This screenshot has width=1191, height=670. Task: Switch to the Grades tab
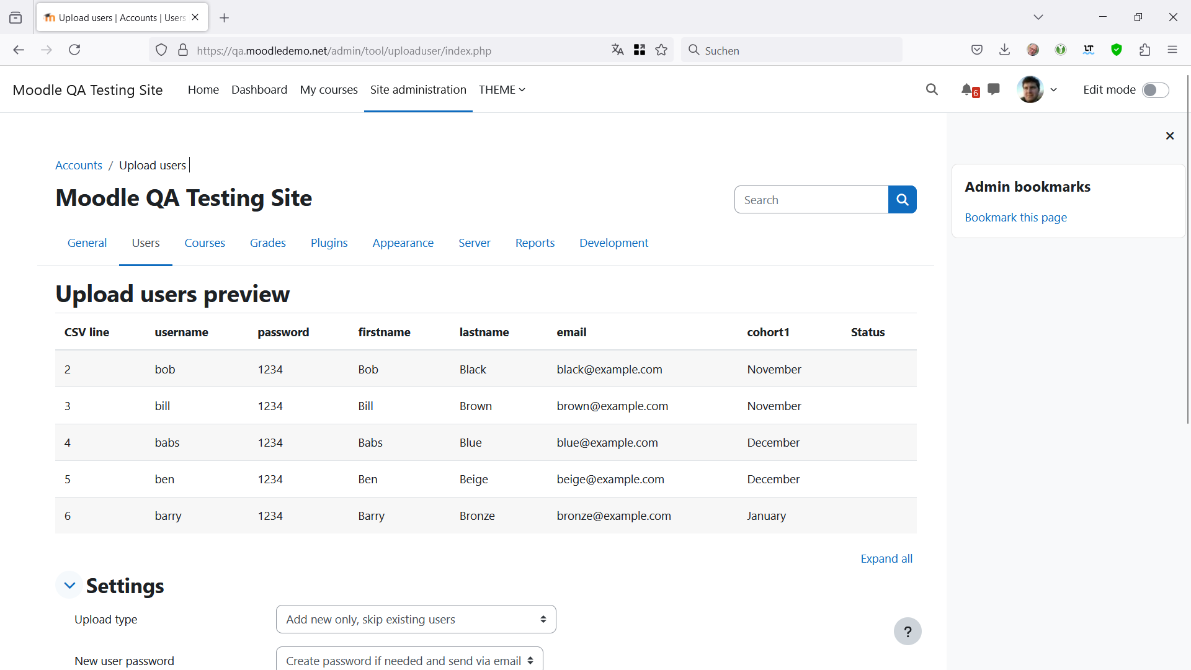pyautogui.click(x=268, y=243)
